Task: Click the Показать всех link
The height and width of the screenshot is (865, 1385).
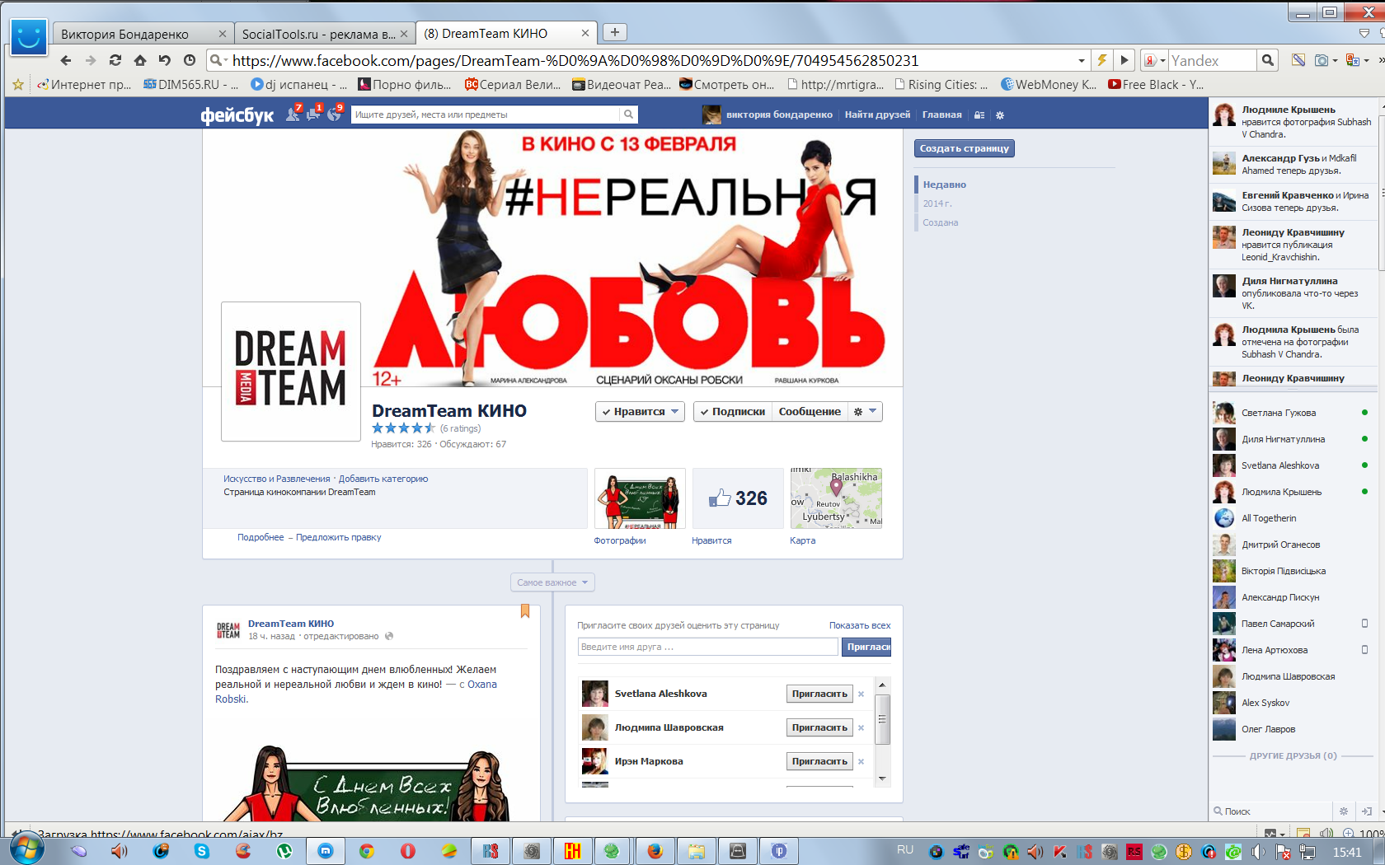Action: (860, 625)
